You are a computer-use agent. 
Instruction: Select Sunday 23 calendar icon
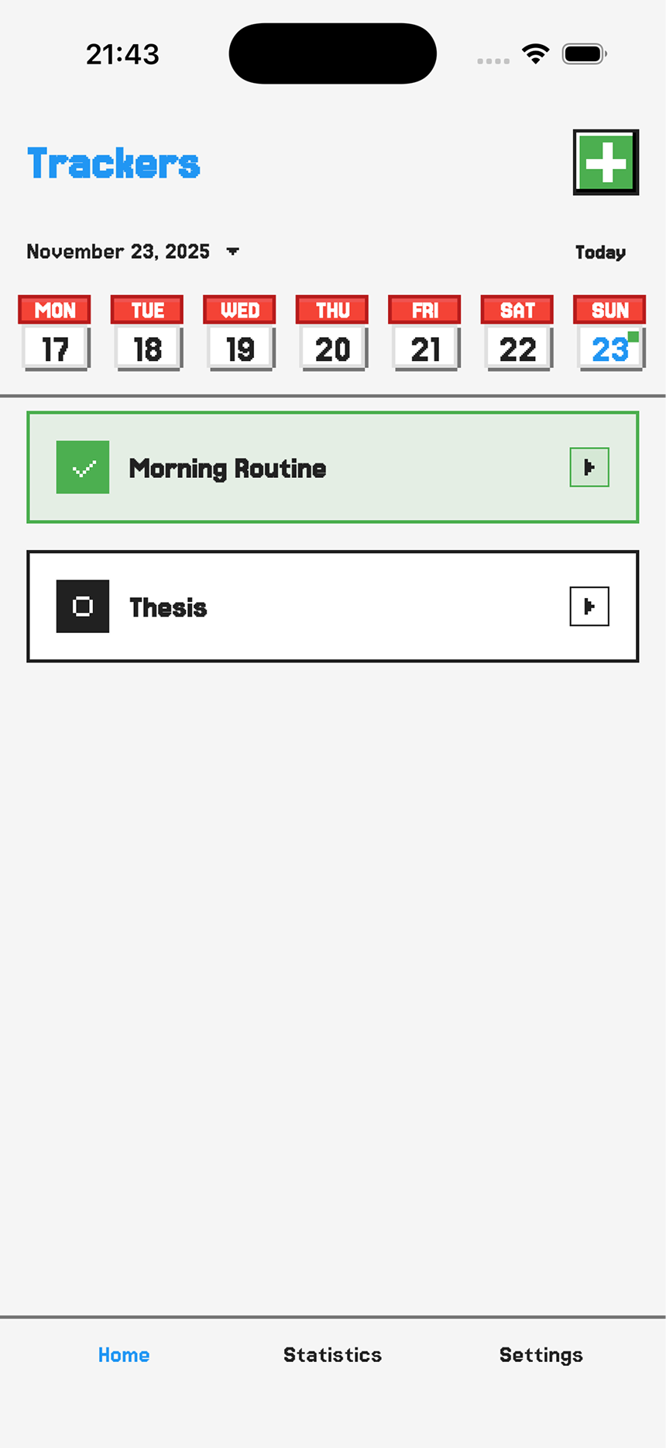609,333
